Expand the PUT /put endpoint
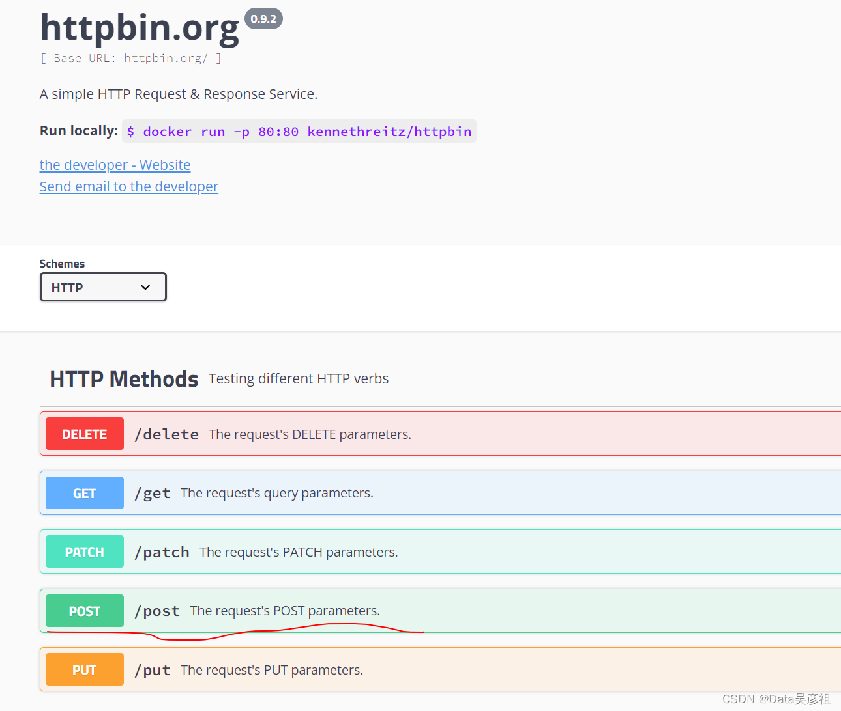The height and width of the screenshot is (711, 841). pyautogui.click(x=440, y=669)
